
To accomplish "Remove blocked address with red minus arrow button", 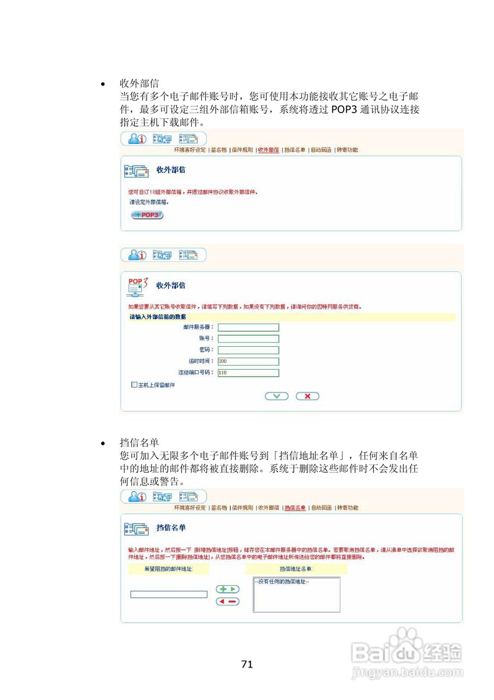I will [x=228, y=602].
